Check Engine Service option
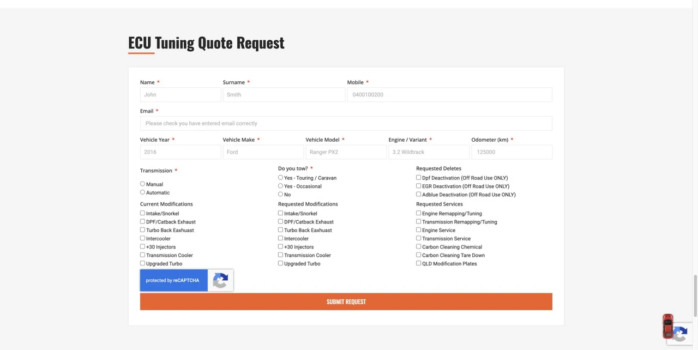This screenshot has height=350, width=698. pyautogui.click(x=418, y=230)
